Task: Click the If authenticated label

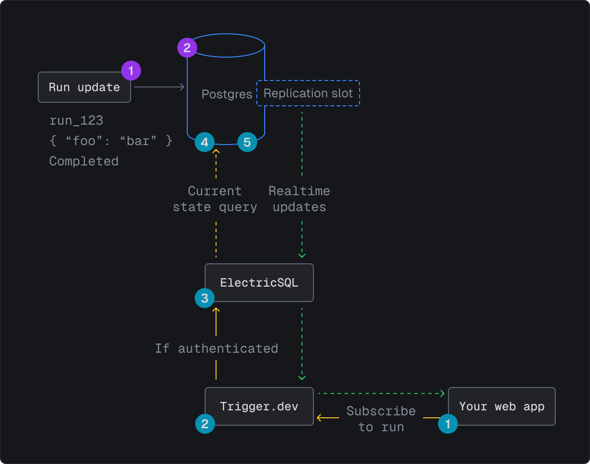Action: [217, 348]
